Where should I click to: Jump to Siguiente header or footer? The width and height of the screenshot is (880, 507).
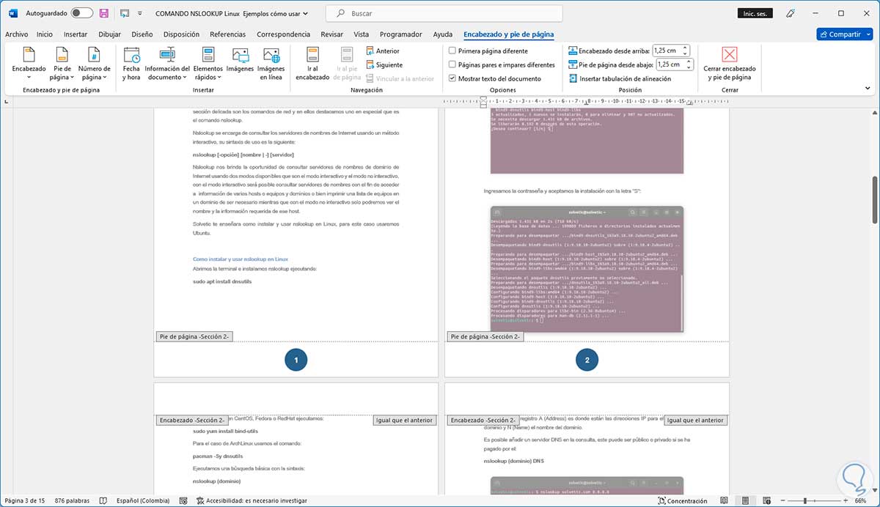coord(384,64)
